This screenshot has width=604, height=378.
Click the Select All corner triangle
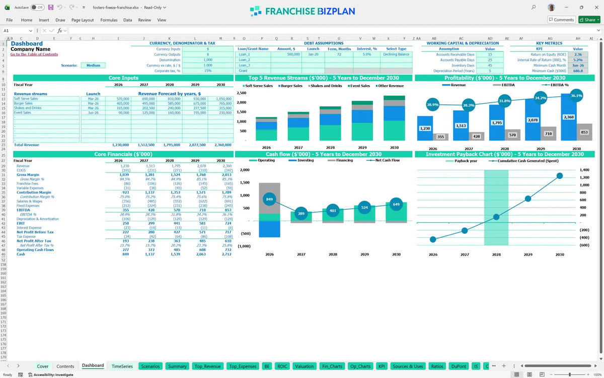[x=3, y=38]
